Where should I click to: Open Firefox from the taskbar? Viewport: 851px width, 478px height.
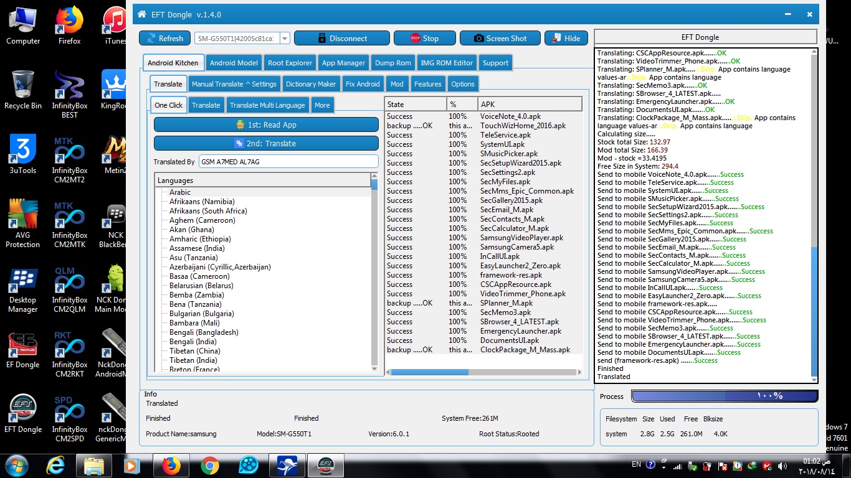click(171, 465)
